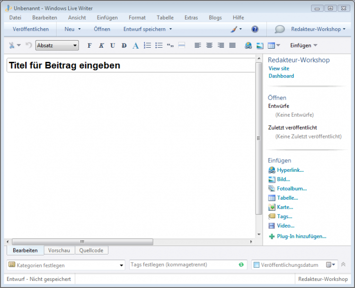Switch to the Quellcode tab
The height and width of the screenshot is (288, 355).
click(91, 250)
